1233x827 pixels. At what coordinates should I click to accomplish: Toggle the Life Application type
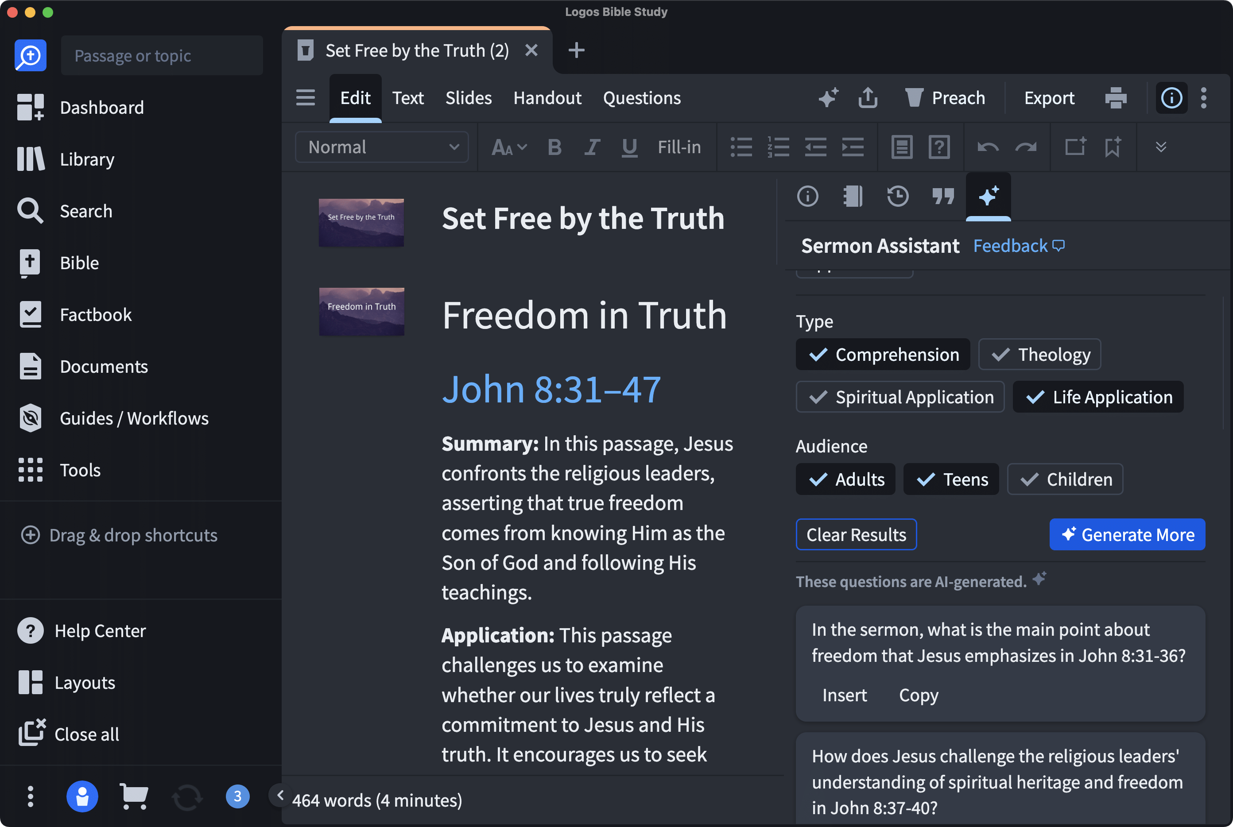tap(1098, 397)
